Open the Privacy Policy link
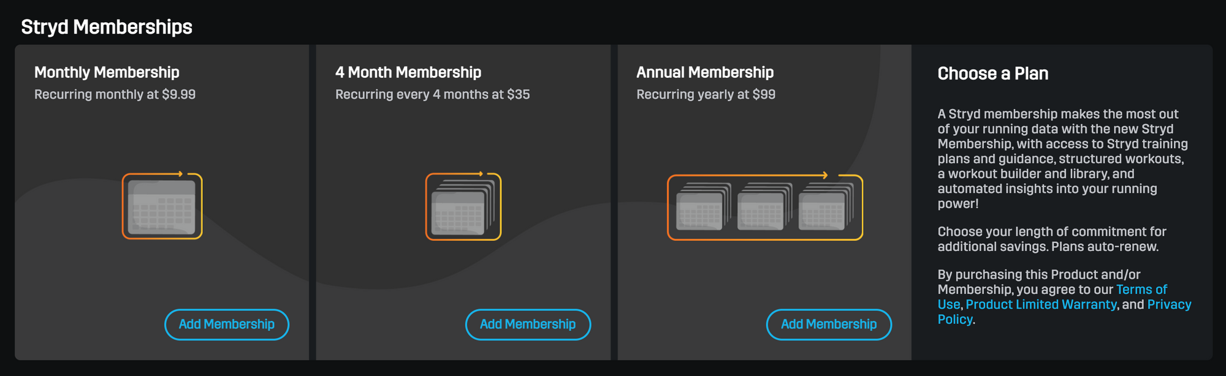 [1168, 304]
